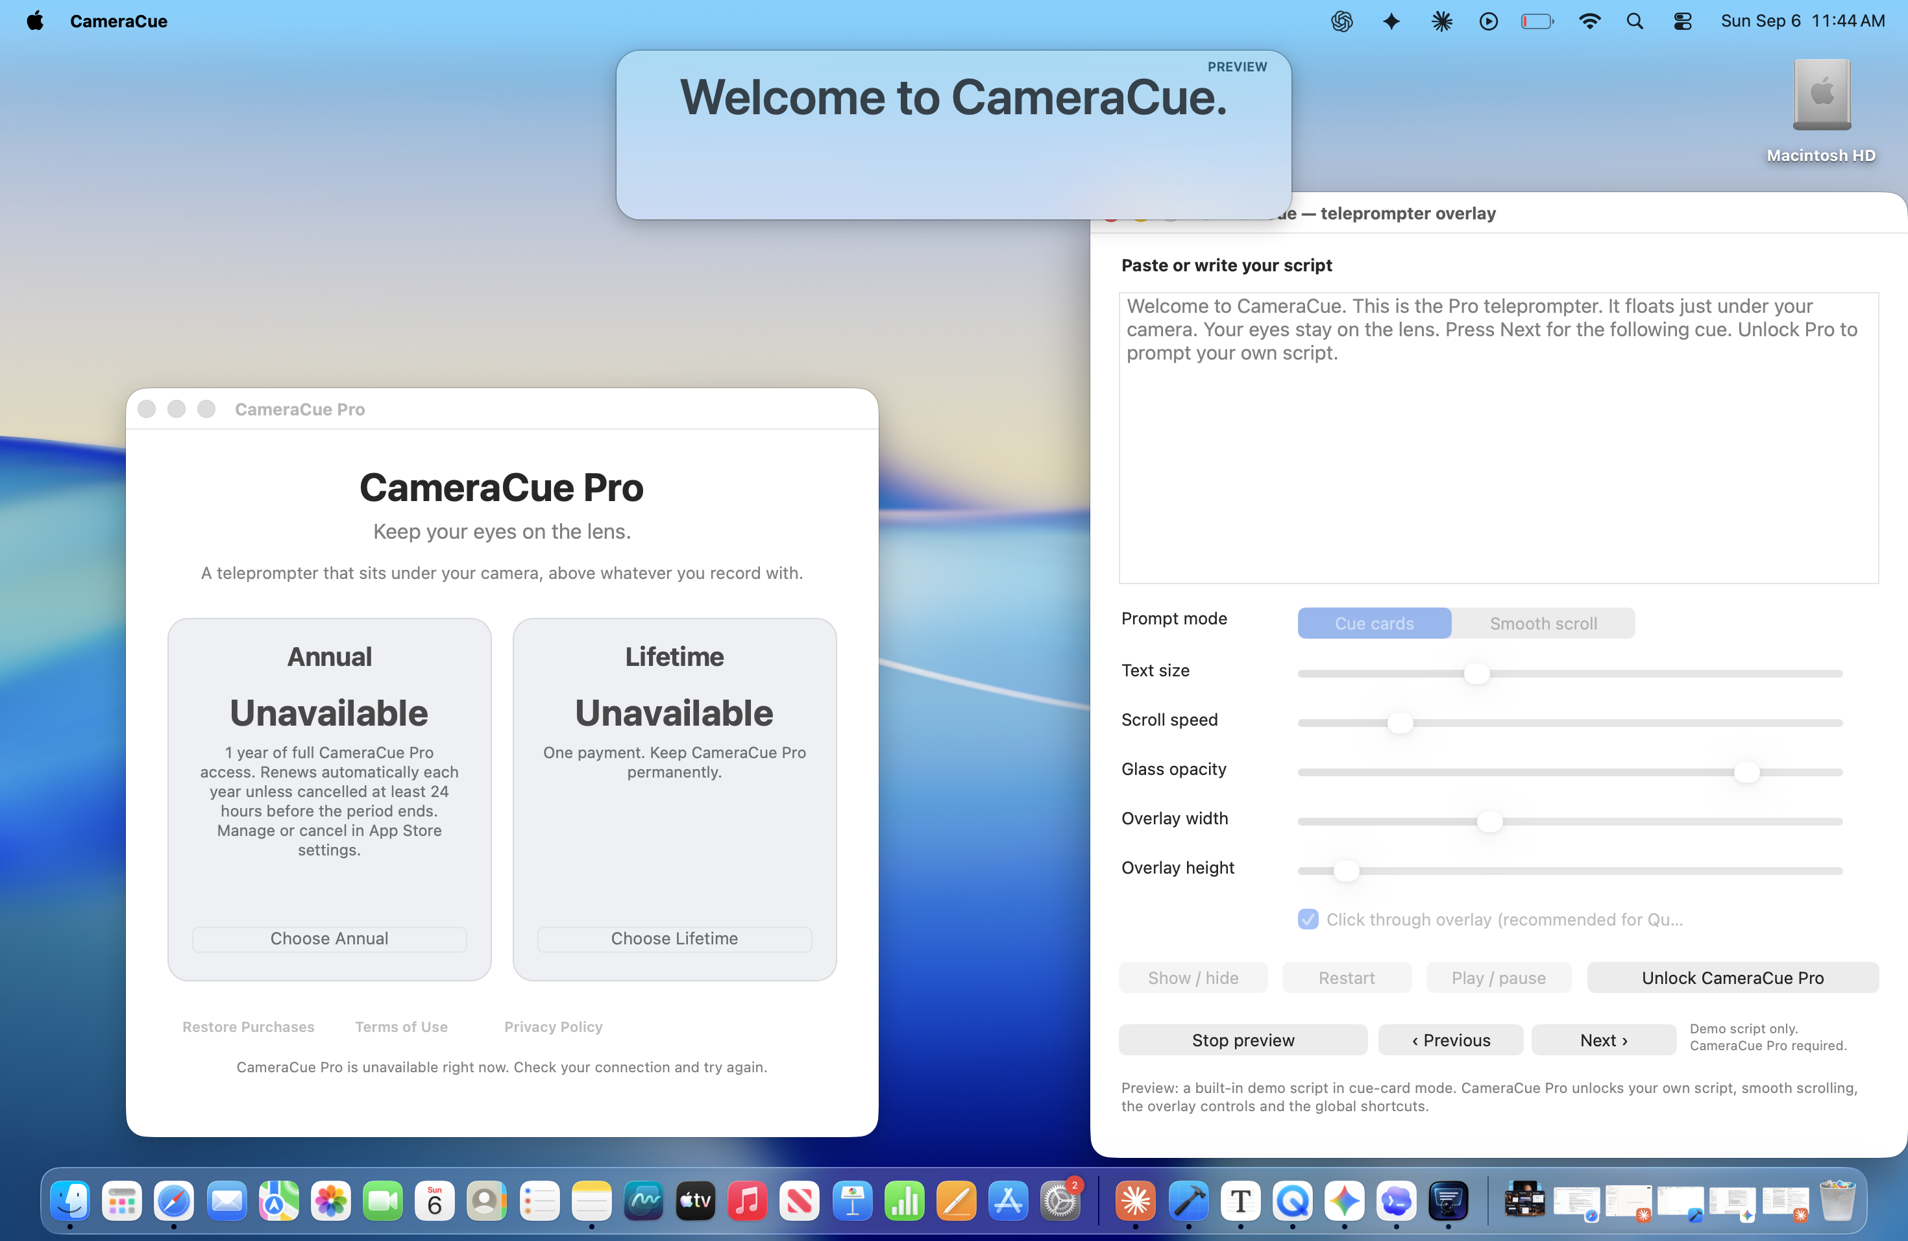Open Finder from the Dock
The image size is (1908, 1241).
69,1201
